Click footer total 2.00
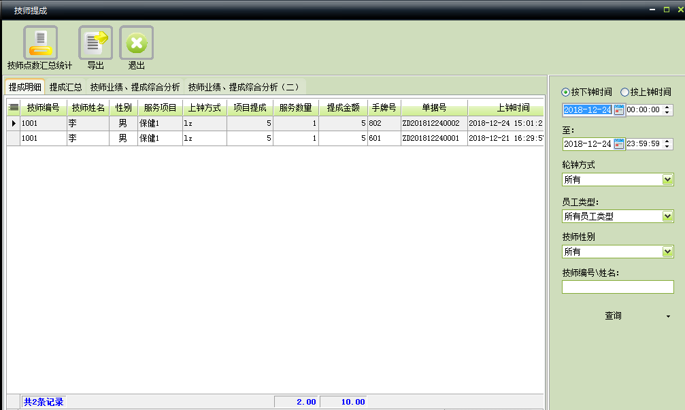The width and height of the screenshot is (685, 410). (x=296, y=402)
